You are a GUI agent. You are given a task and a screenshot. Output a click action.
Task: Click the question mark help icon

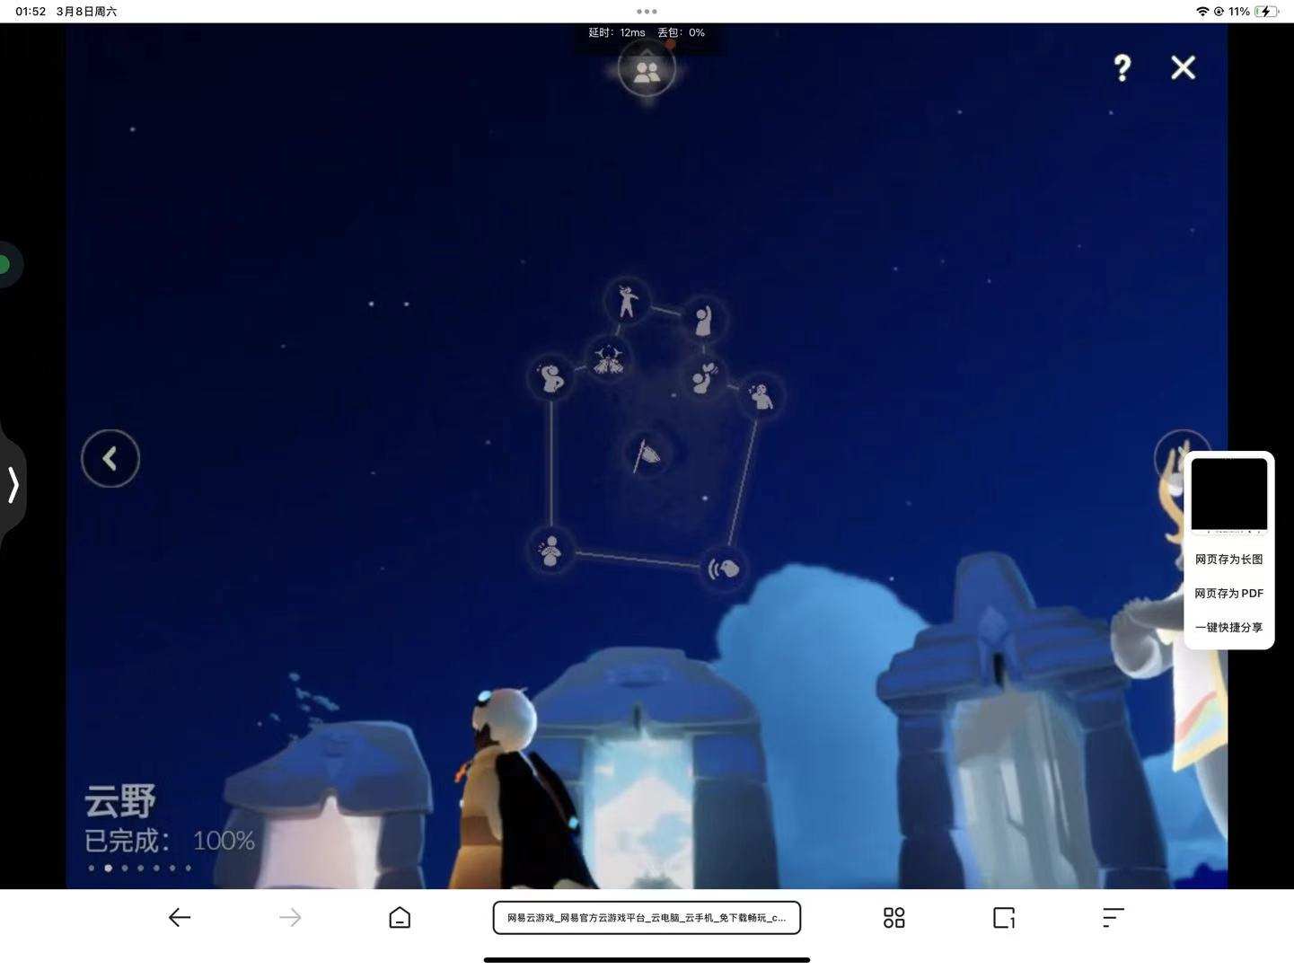[x=1122, y=68]
